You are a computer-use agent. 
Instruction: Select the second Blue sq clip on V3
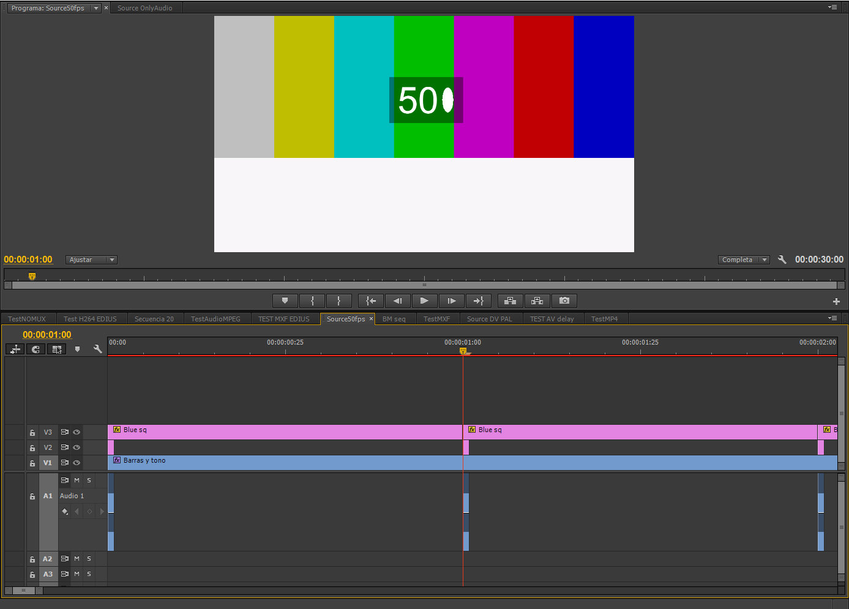point(640,432)
